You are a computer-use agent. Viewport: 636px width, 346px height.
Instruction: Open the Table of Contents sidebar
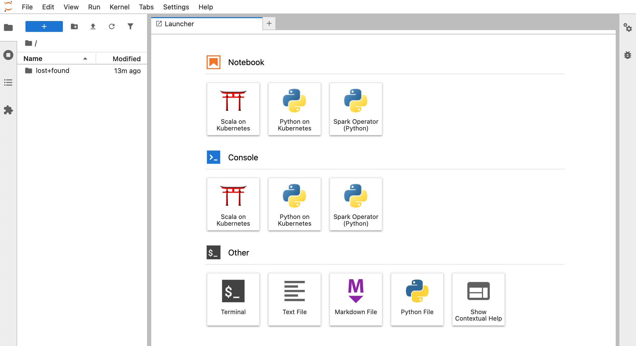coord(8,82)
